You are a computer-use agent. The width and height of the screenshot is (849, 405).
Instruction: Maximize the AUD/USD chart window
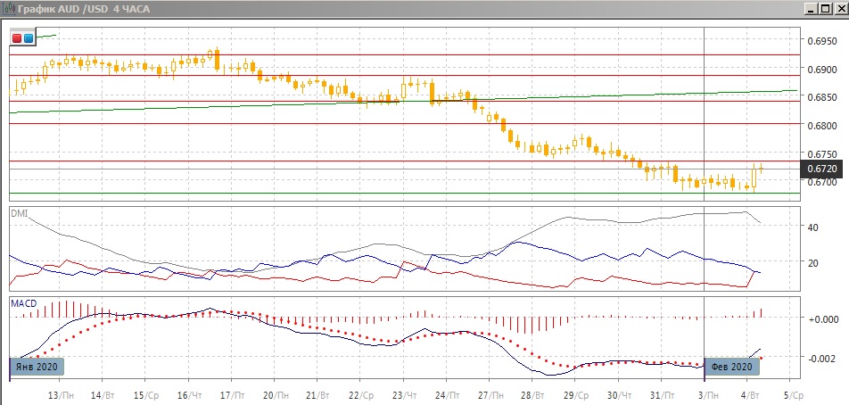(x=824, y=9)
